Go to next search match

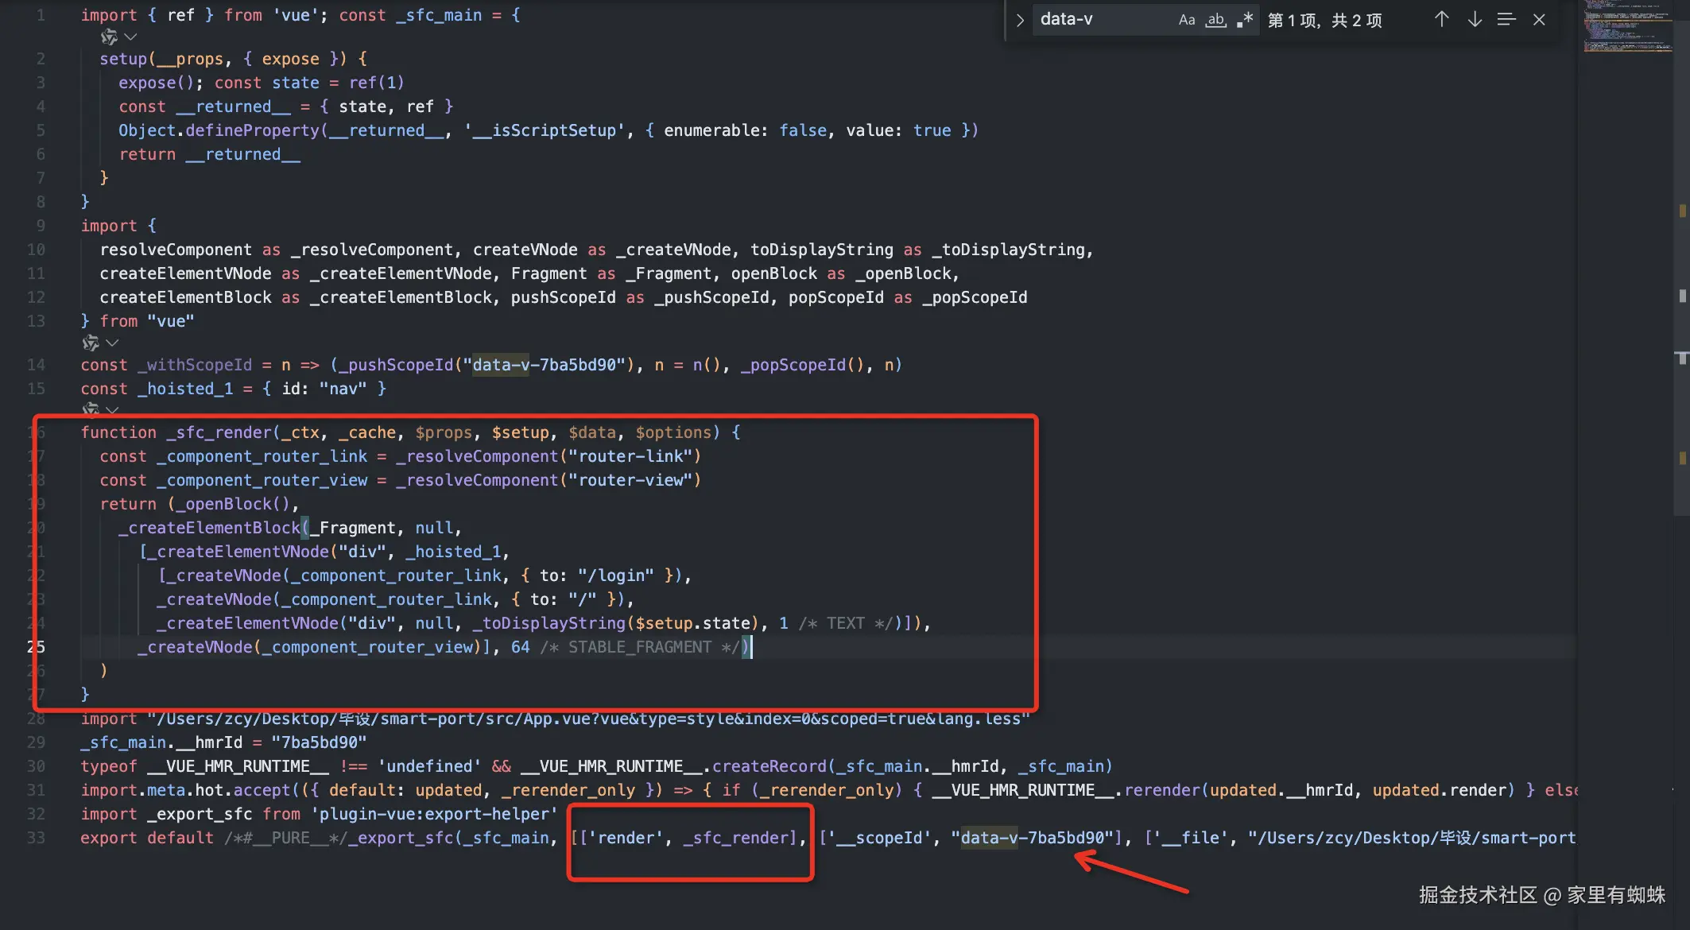[x=1475, y=20]
